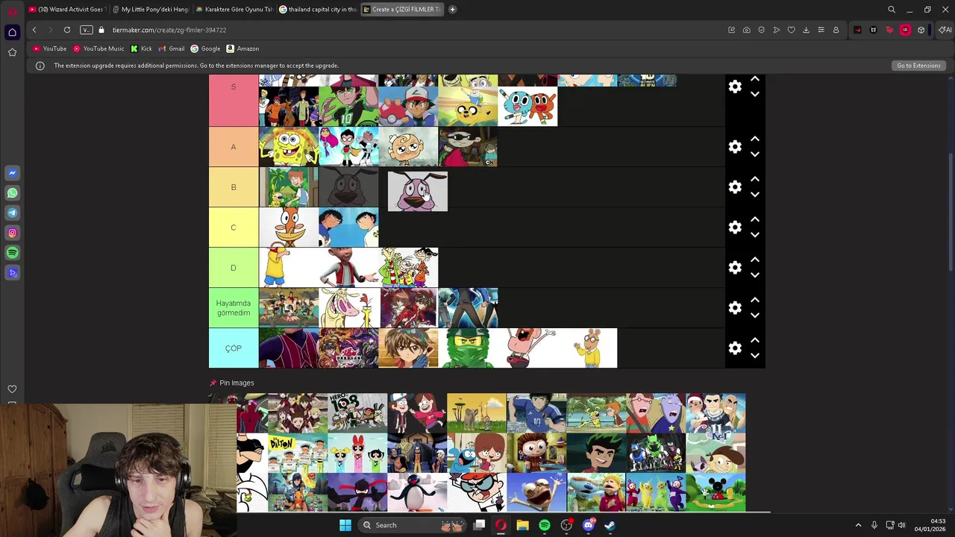
Task: Download page icon in address bar
Action: [x=806, y=30]
